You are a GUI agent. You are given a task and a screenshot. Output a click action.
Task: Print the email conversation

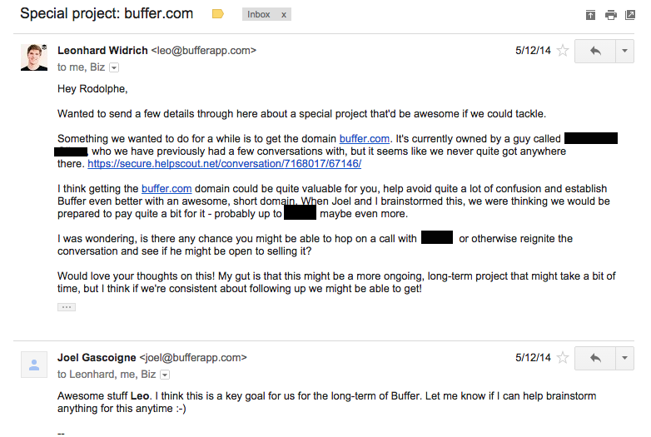pos(611,15)
